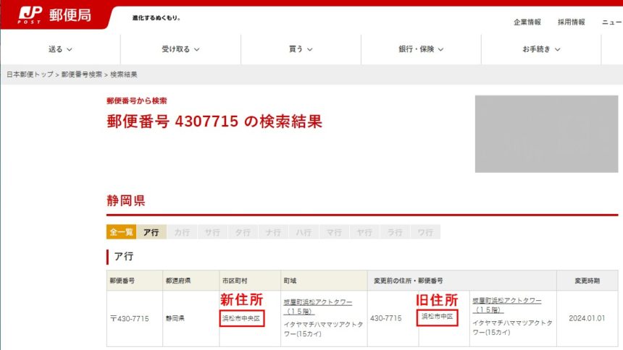Select the カ行 tab
The width and height of the screenshot is (623, 350).
[x=182, y=232]
